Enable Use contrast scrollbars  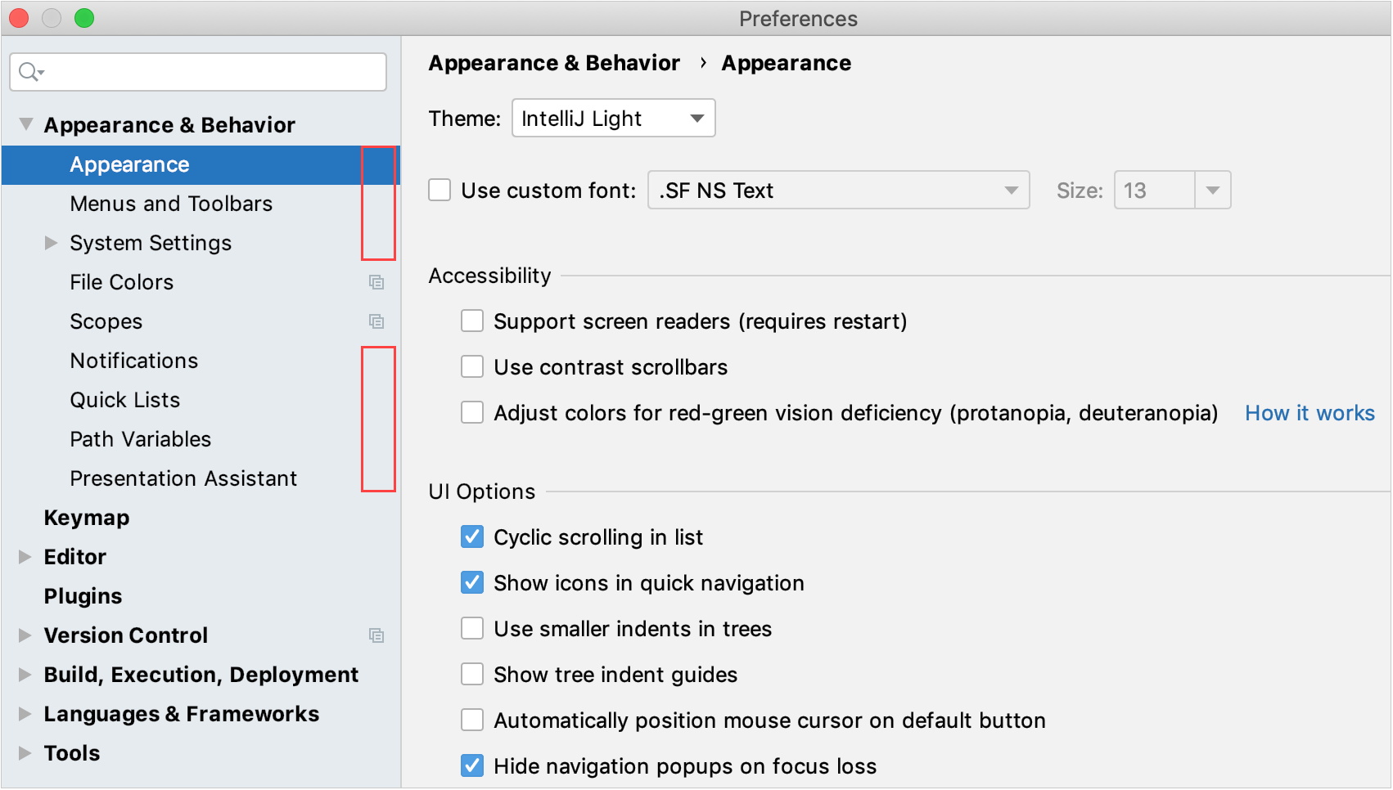click(x=472, y=366)
